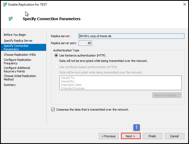The height and width of the screenshot is (144, 189).
Task: Go to Before You Begin step
Action: coord(15,35)
